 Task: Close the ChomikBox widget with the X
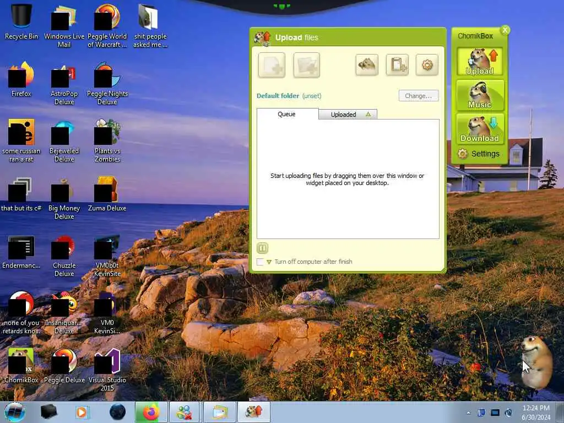[505, 30]
